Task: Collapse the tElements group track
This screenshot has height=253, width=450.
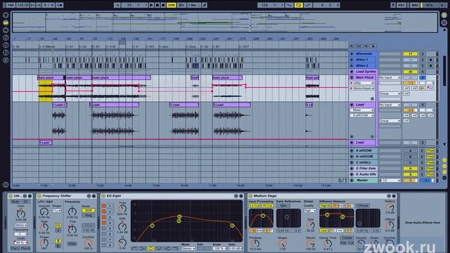Action: coord(352,54)
